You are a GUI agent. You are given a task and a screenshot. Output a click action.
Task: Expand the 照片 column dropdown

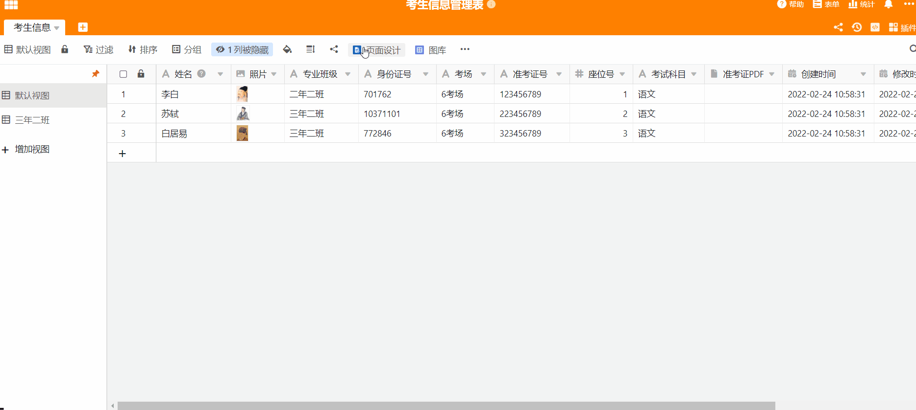(x=274, y=74)
